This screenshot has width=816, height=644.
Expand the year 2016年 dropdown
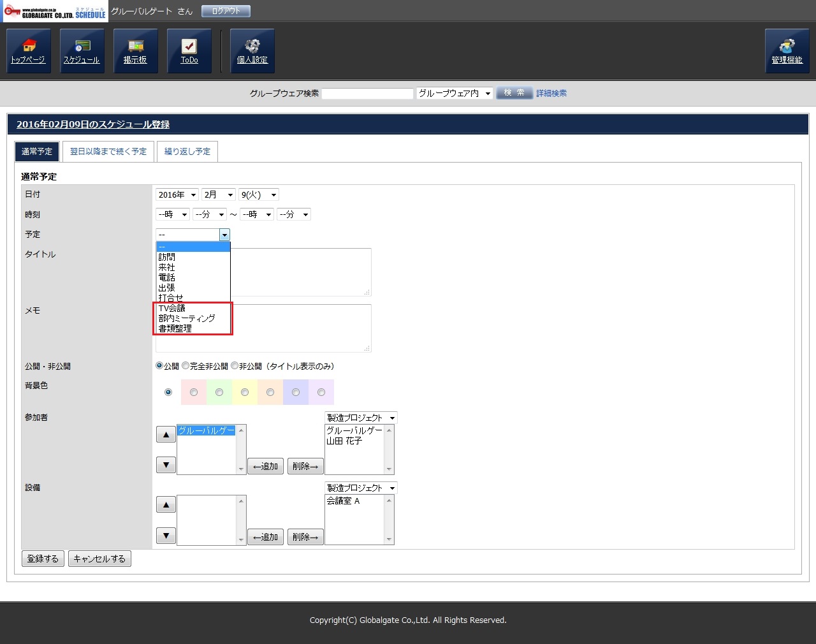pyautogui.click(x=177, y=195)
